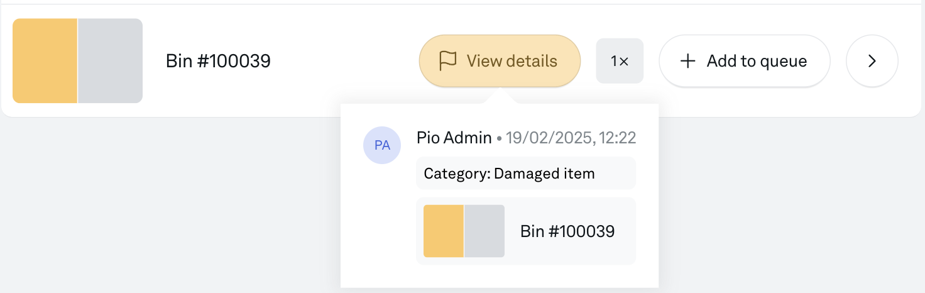This screenshot has width=925, height=293.
Task: Click yellow compartment in the popover bin thumbnail
Action: [x=443, y=231]
